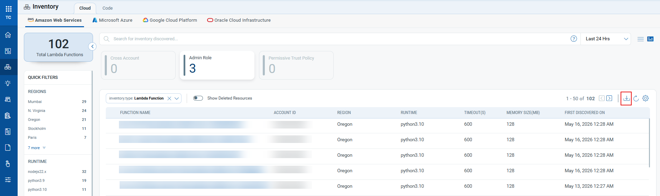Collapse the total count side panel
The height and width of the screenshot is (196, 660).
click(x=92, y=47)
